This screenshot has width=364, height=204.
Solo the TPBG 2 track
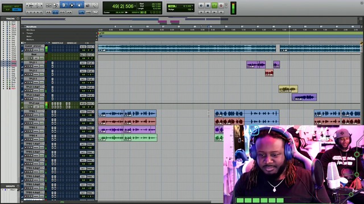pyautogui.click(x=30, y=123)
